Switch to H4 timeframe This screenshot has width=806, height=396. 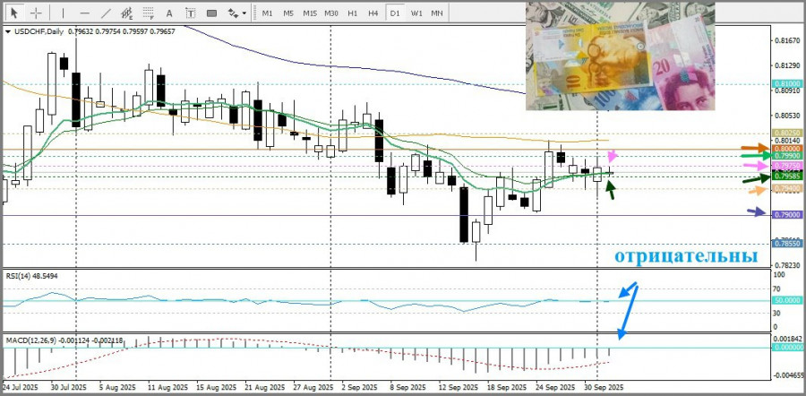(373, 13)
